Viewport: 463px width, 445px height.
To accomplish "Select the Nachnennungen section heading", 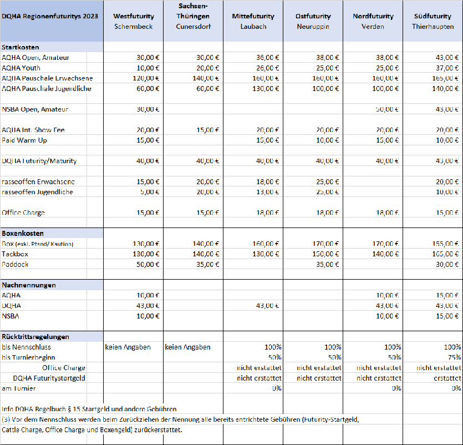I will [x=29, y=285].
